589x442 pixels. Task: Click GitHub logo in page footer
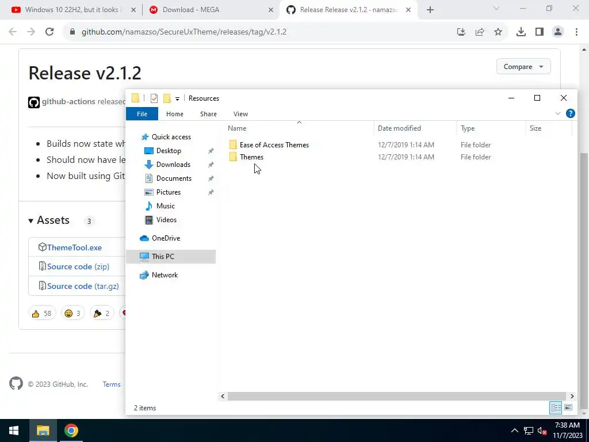tap(16, 384)
